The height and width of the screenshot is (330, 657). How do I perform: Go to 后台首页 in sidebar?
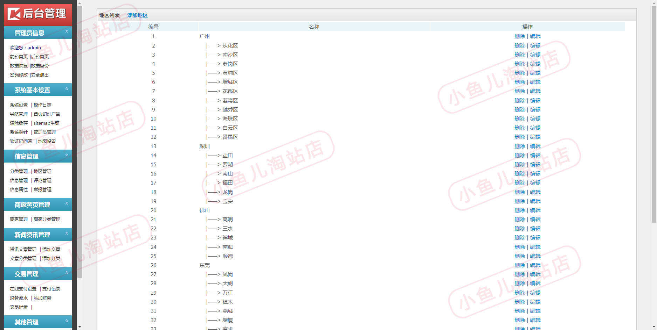tap(40, 57)
